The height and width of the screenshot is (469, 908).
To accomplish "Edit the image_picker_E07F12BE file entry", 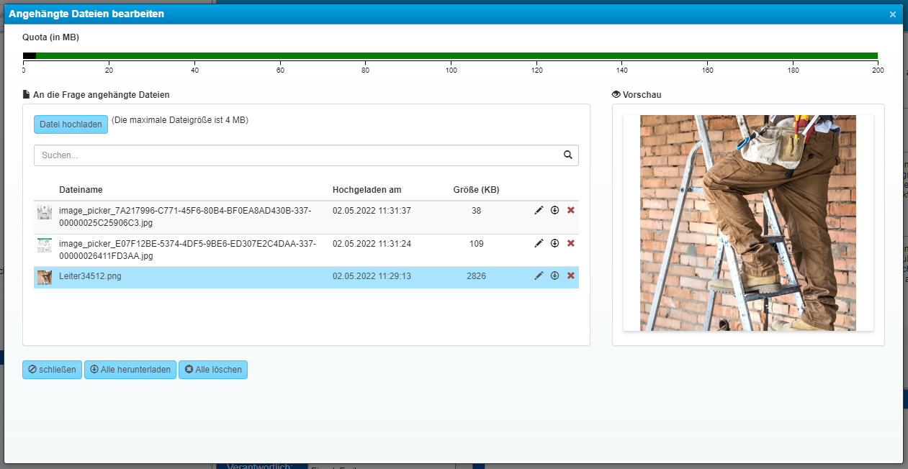I will click(539, 243).
